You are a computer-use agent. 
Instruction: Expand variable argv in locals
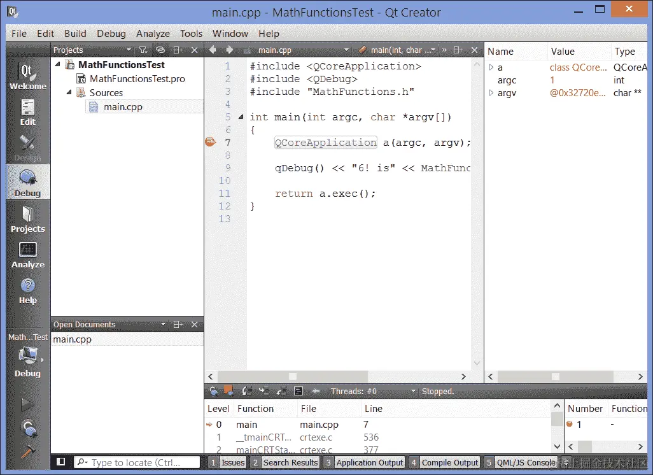491,92
